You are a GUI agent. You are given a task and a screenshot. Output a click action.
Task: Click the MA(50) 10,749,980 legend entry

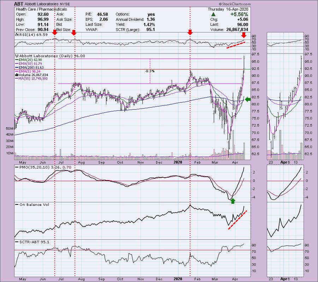point(33,79)
